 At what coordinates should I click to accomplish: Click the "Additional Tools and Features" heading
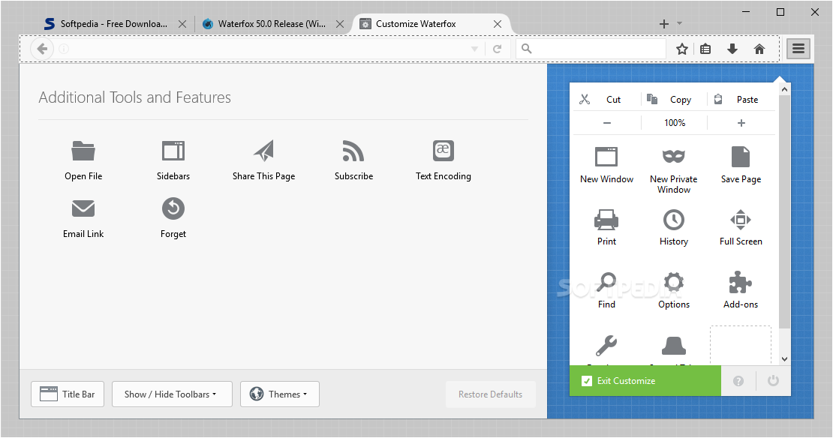[135, 97]
